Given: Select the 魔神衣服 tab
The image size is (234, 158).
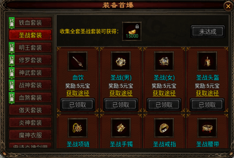Looking at the screenshot, I should (30, 135).
